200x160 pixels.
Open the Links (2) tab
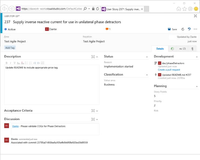point(183,49)
